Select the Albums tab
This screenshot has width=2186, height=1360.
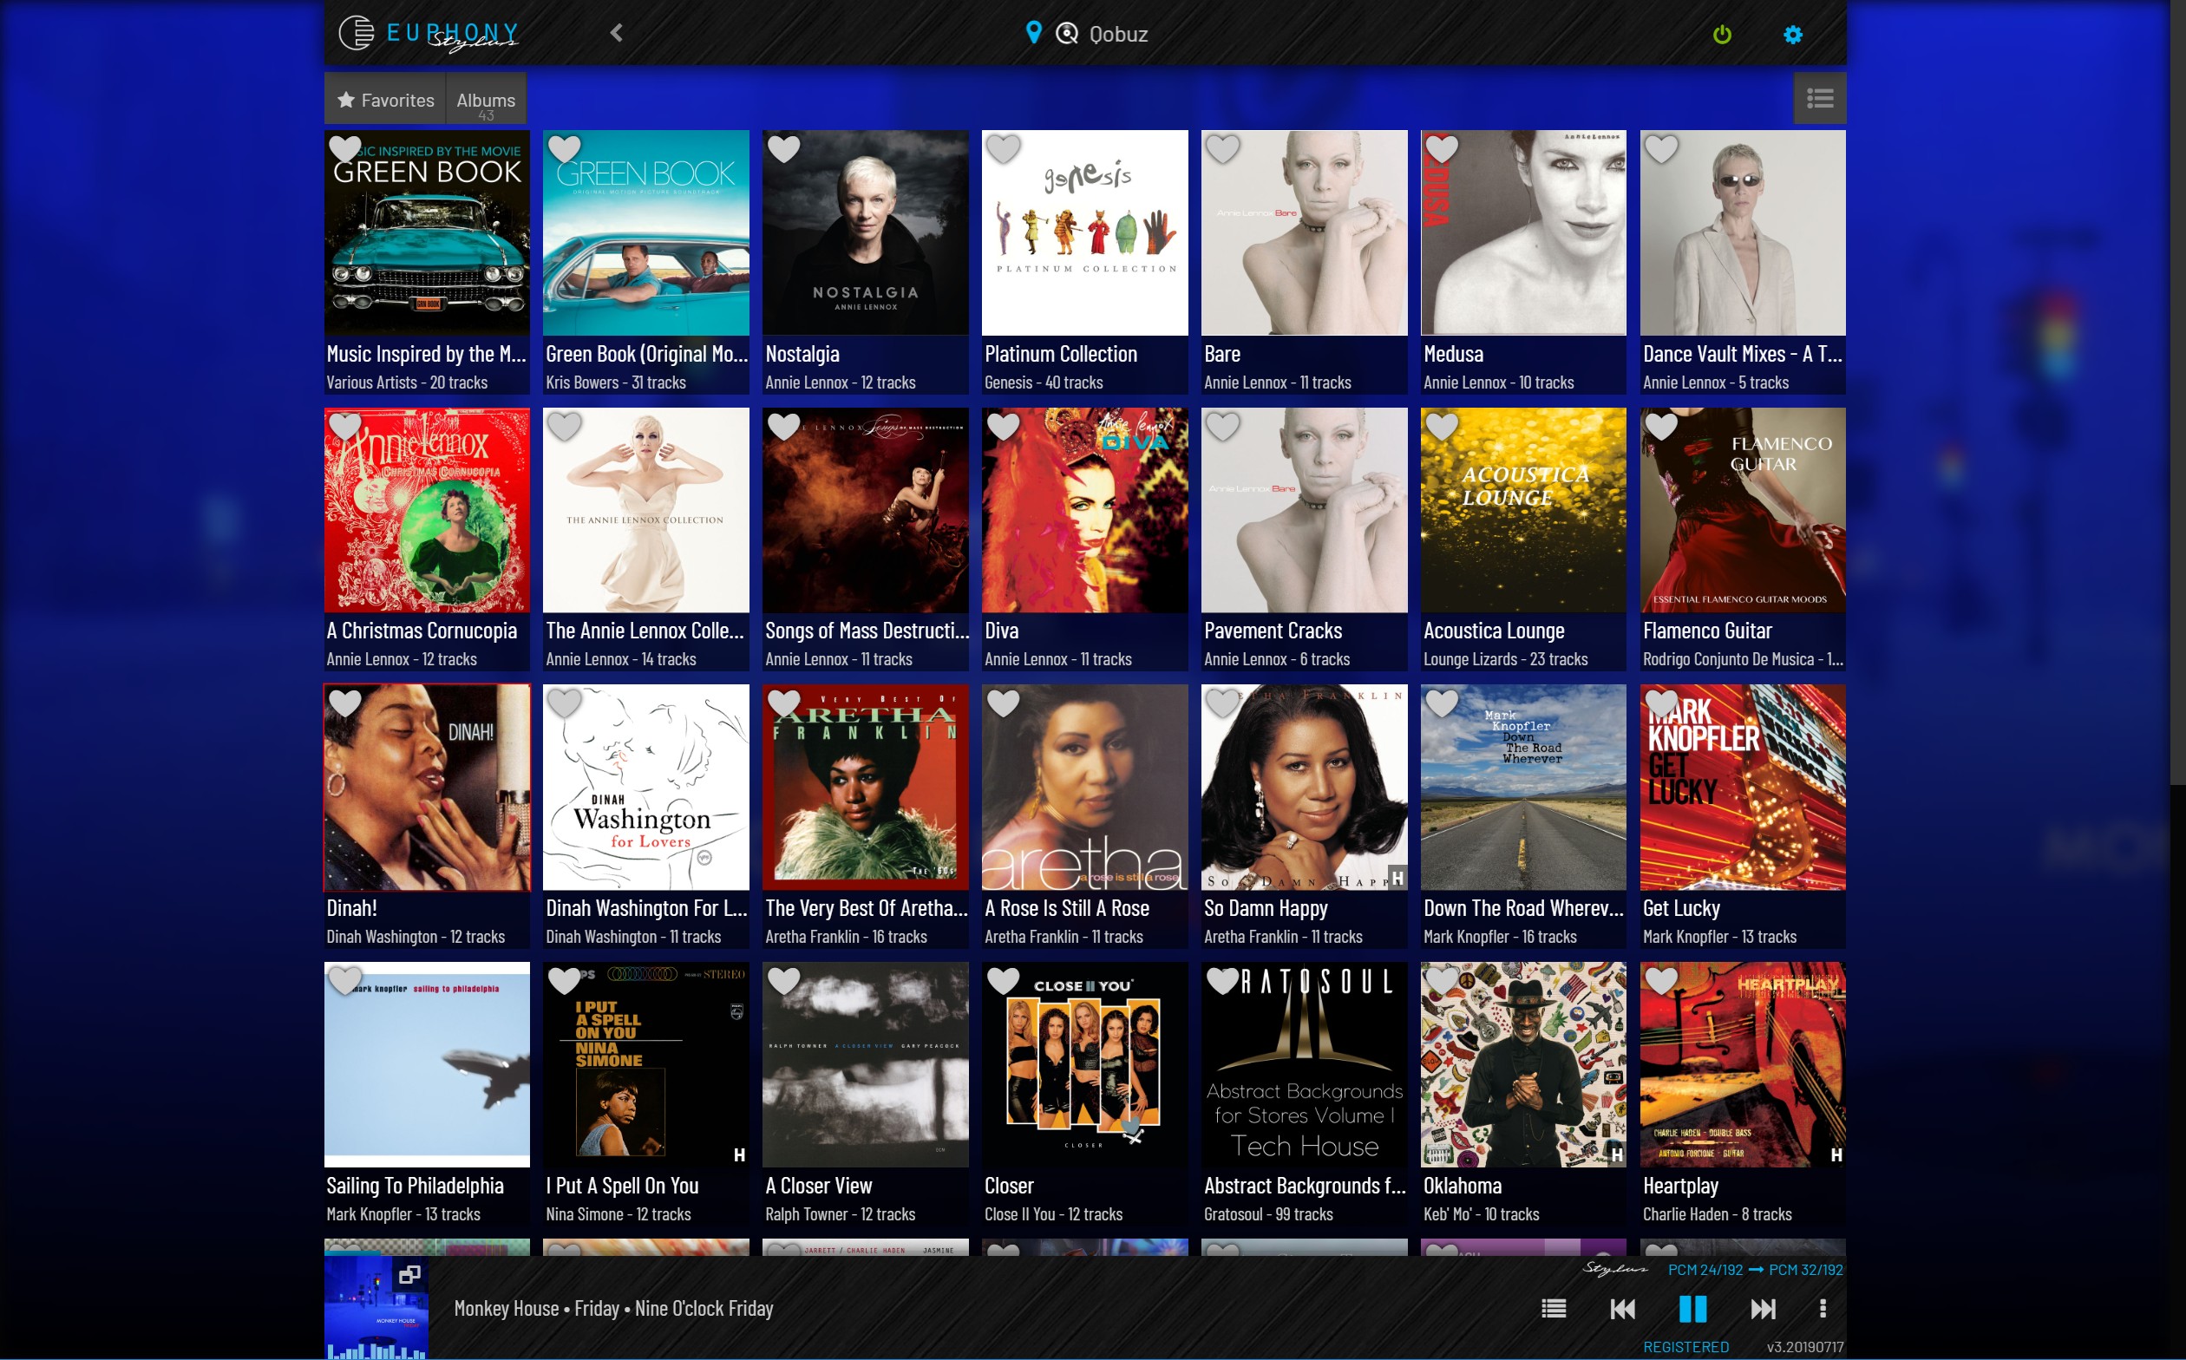(x=486, y=100)
